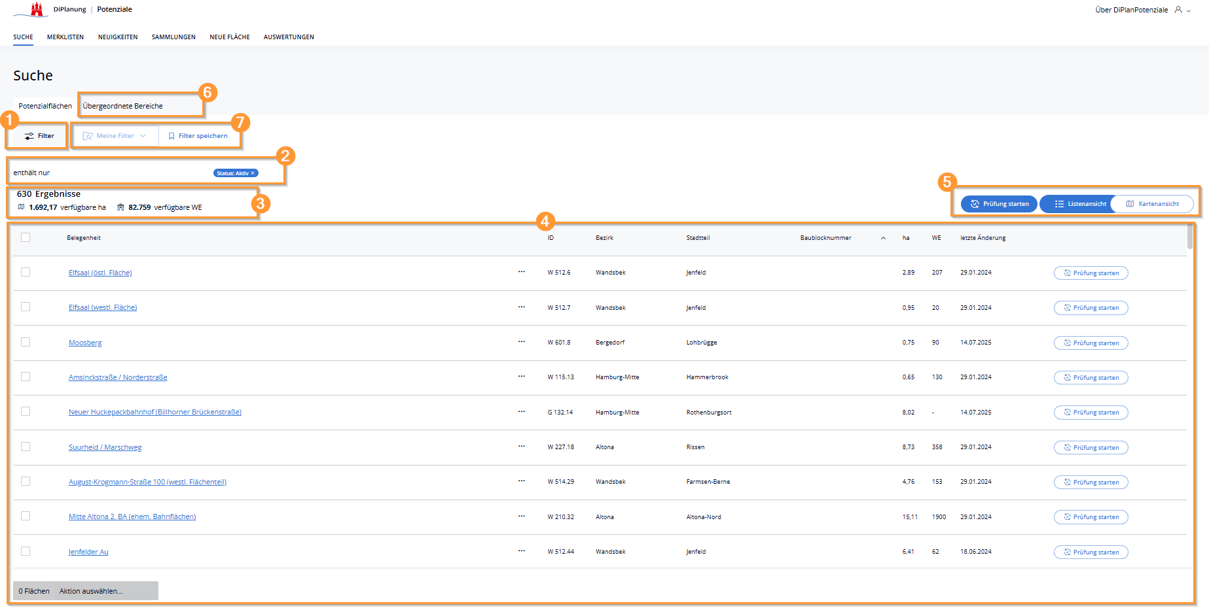Open the AUSWERTUNGEN menu item
1209x610 pixels.
point(289,37)
